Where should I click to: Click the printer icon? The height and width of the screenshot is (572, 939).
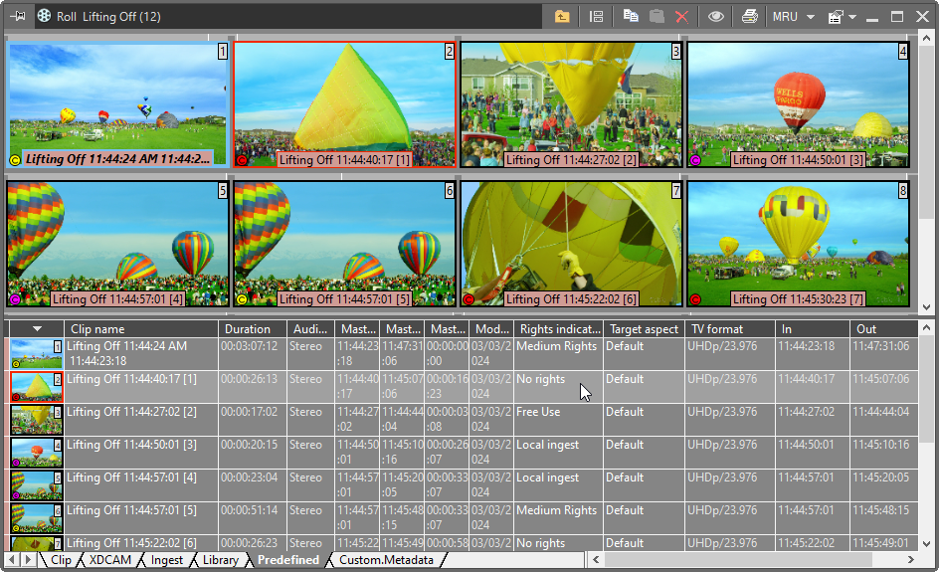(749, 17)
